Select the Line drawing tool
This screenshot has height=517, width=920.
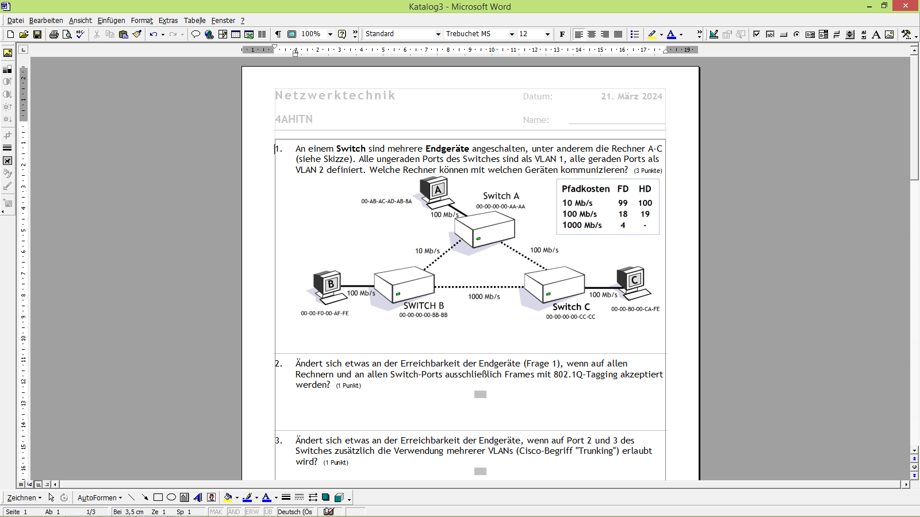(132, 497)
